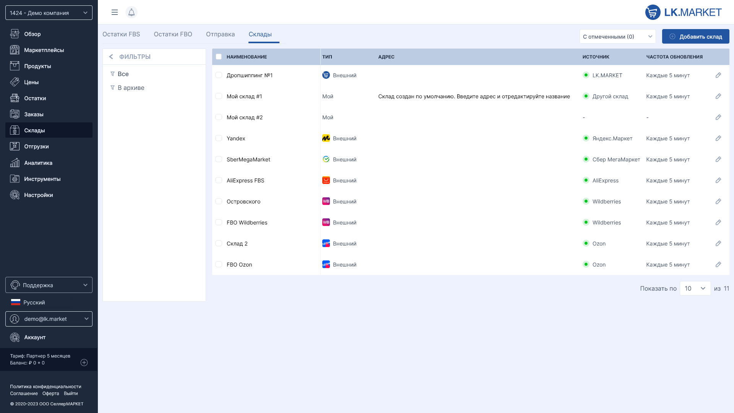Viewport: 734px width, 413px height.
Task: Open the Политика конфиденциальности link
Action: pyautogui.click(x=45, y=387)
